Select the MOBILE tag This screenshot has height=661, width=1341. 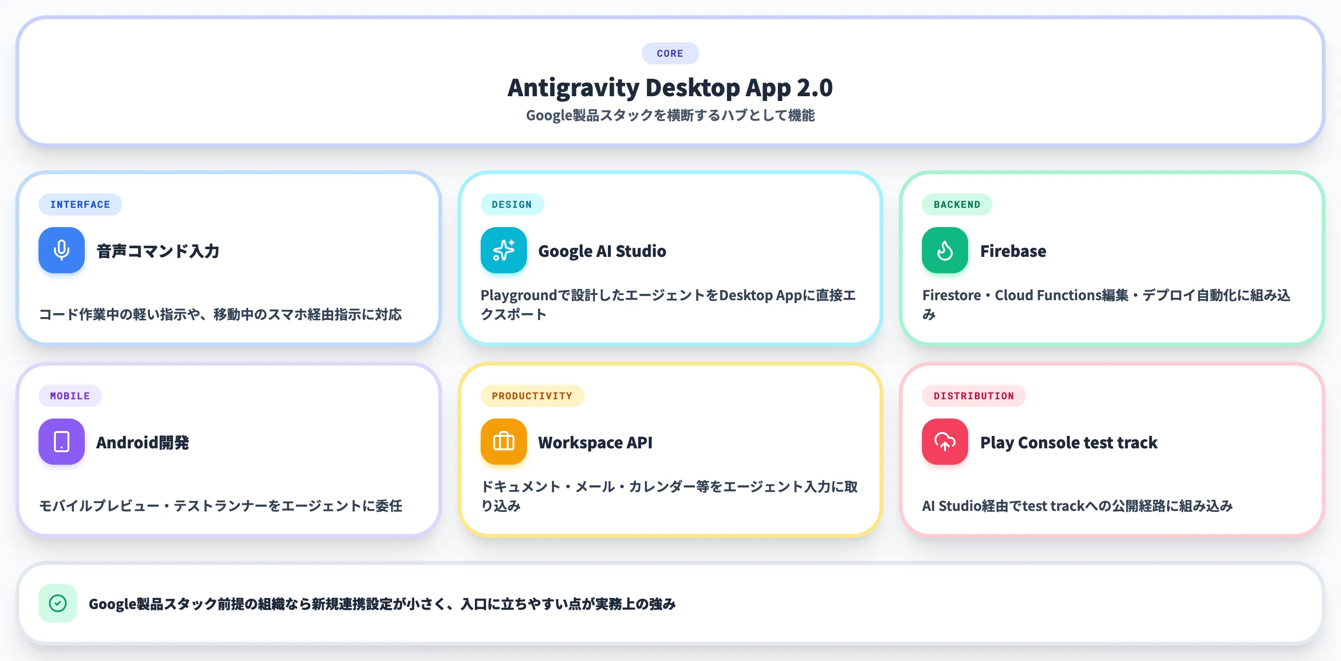70,396
